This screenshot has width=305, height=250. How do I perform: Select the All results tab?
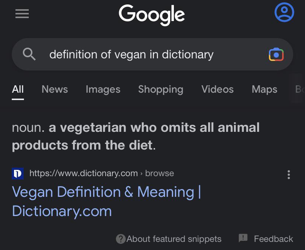[x=18, y=89]
